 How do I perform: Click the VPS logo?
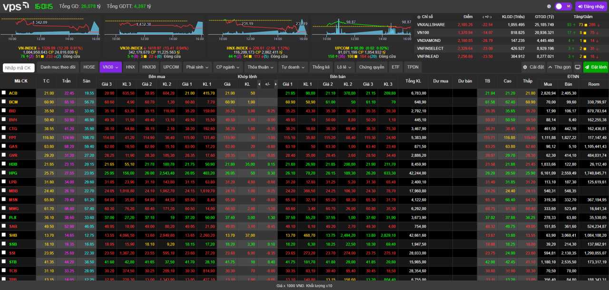(16, 7)
